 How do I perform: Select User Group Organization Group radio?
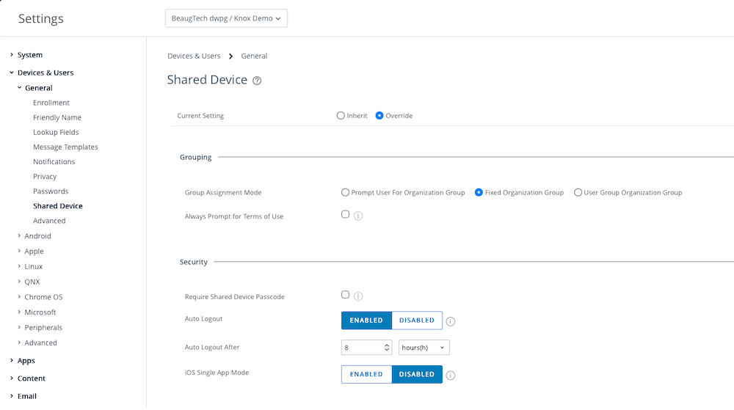[578, 193]
